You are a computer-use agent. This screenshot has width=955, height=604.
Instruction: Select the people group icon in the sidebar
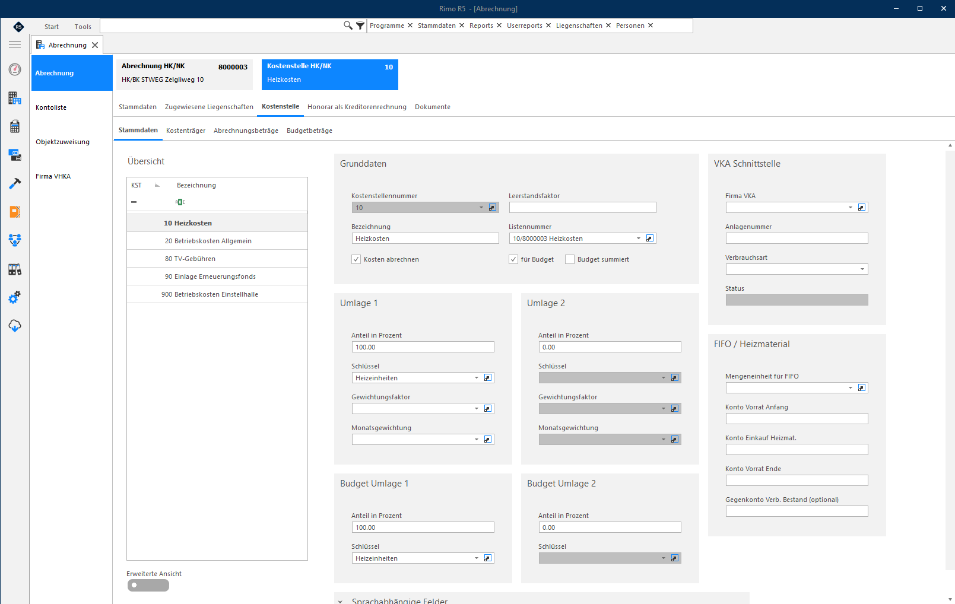(15, 240)
